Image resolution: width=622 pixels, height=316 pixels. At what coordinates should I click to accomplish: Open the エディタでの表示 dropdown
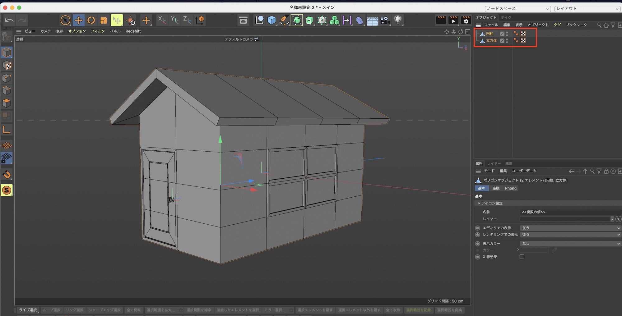pos(570,228)
